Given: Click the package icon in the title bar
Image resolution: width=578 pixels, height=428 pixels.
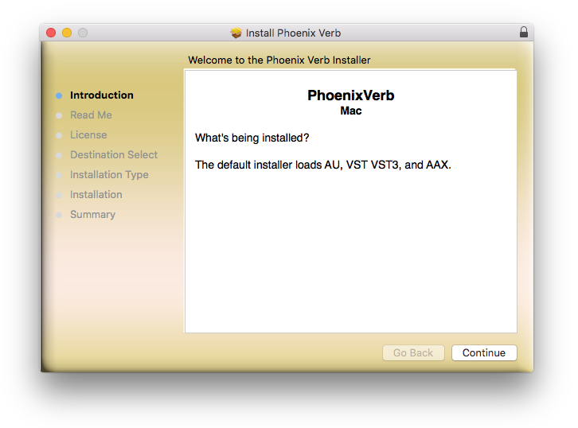Looking at the screenshot, I should coord(236,33).
